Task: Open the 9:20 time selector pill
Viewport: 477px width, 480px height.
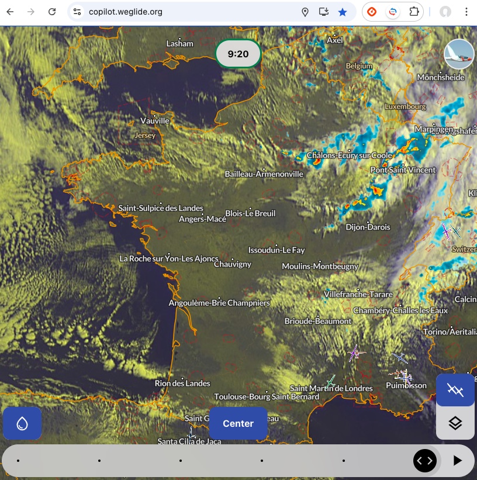Action: coord(238,54)
